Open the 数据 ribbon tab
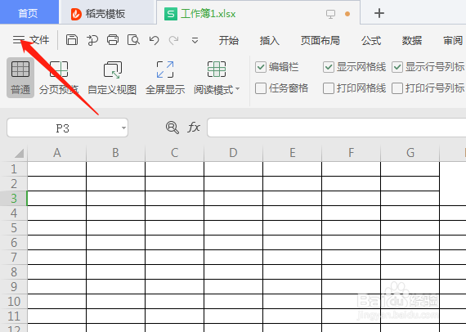This screenshot has width=466, height=332. 412,40
